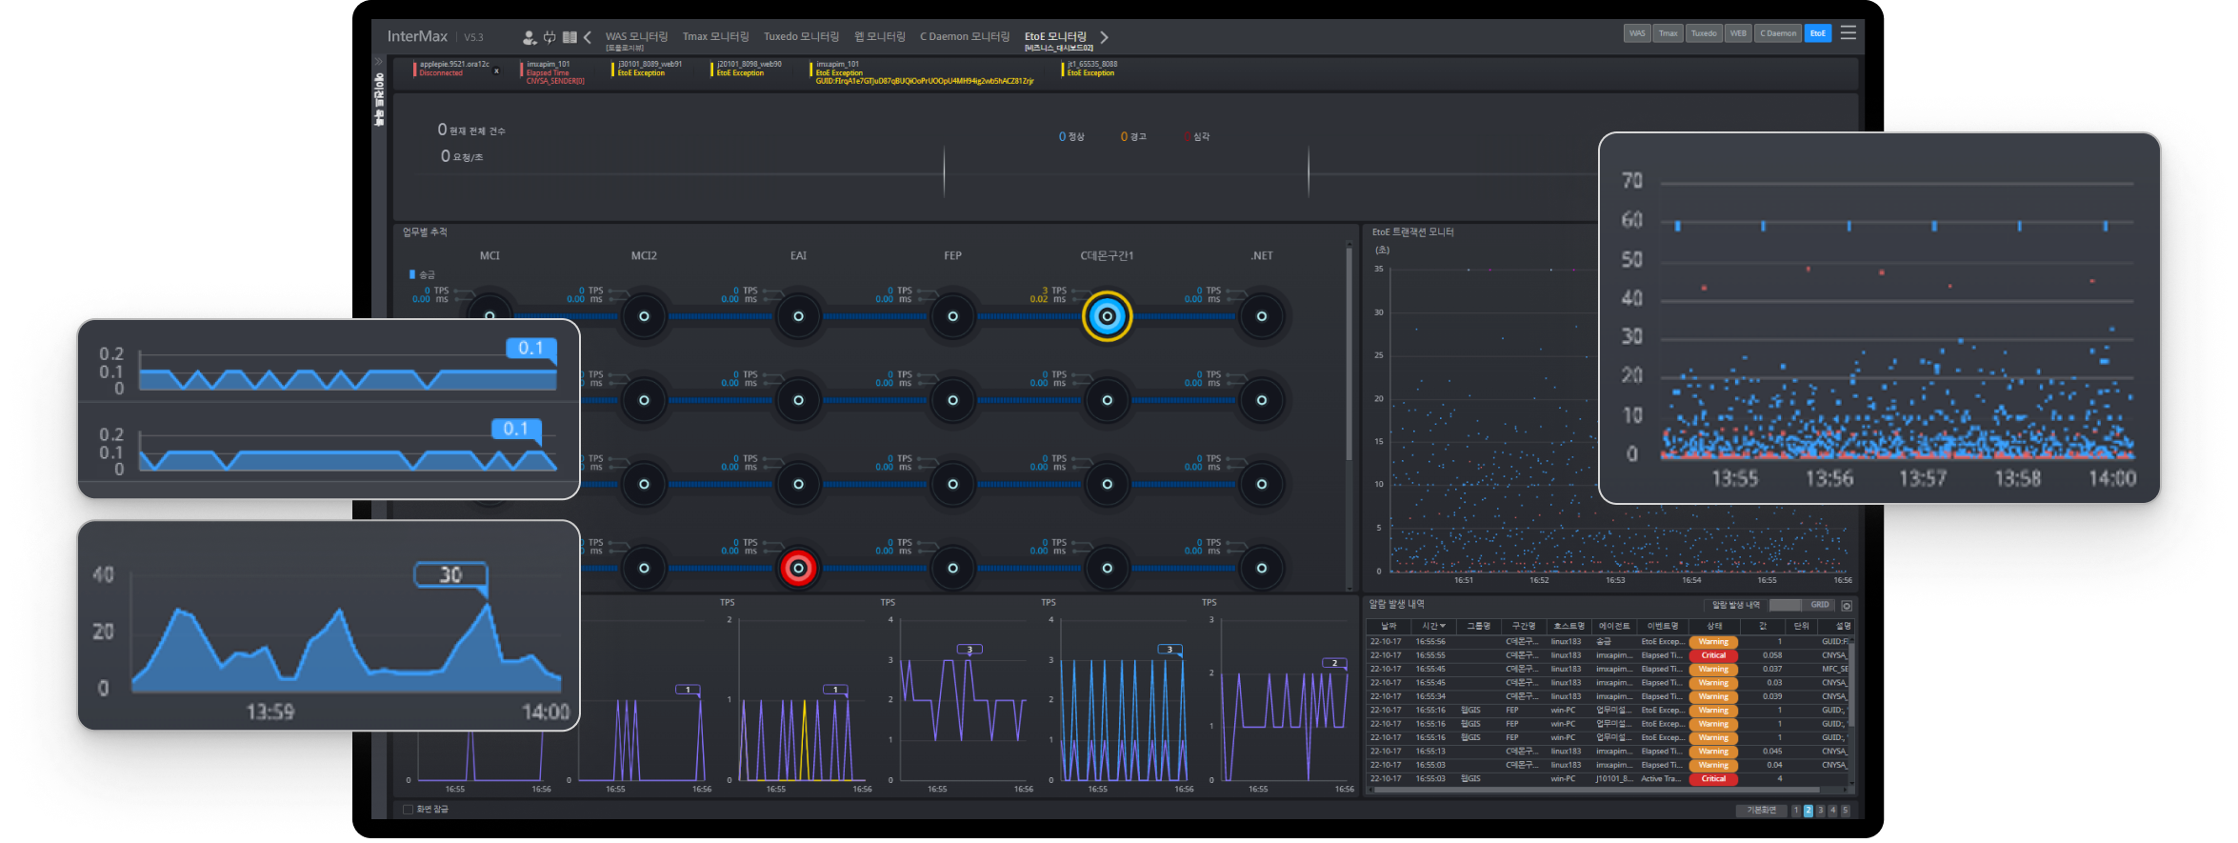The height and width of the screenshot is (843, 2238).
Task: Click the MFC_SE description cell
Action: (1835, 670)
